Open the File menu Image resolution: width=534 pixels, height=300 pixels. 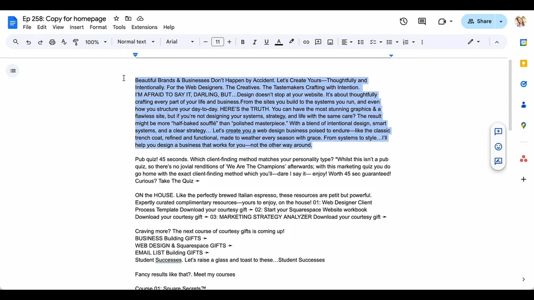point(27,27)
